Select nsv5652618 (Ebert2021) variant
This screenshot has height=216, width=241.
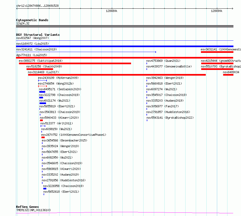pos(61,192)
